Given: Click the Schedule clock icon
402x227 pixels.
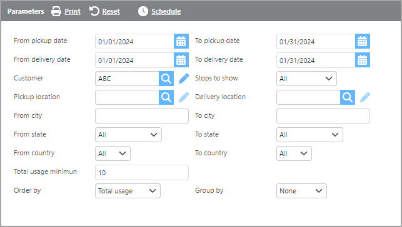Looking at the screenshot, I should click(x=143, y=11).
